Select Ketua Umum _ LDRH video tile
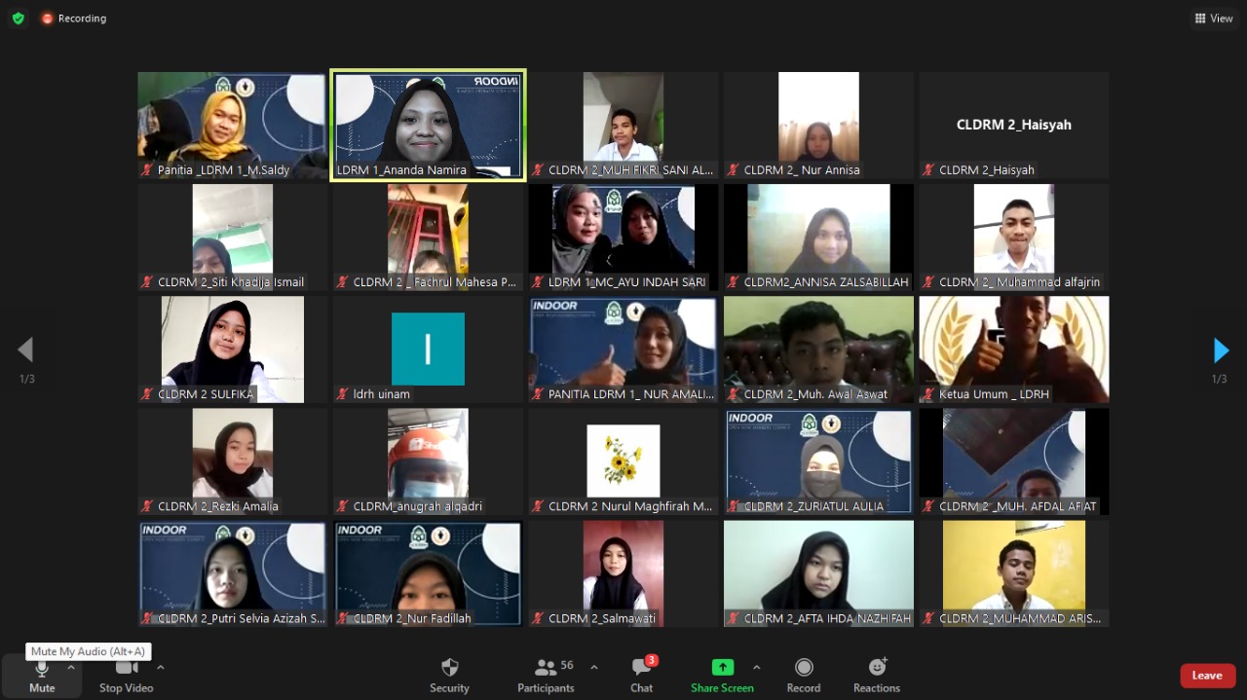The image size is (1247, 700). point(1014,350)
